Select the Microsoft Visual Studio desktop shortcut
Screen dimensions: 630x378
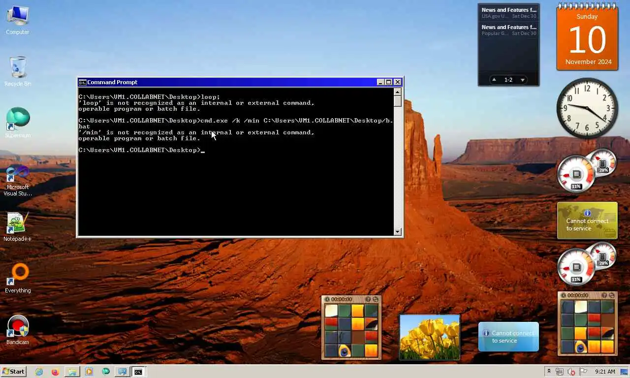(18, 181)
